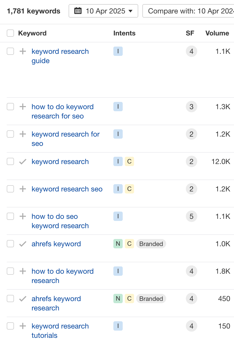Open the '10 Apr 2025' date dropdown
The image size is (234, 343).
coord(103,11)
